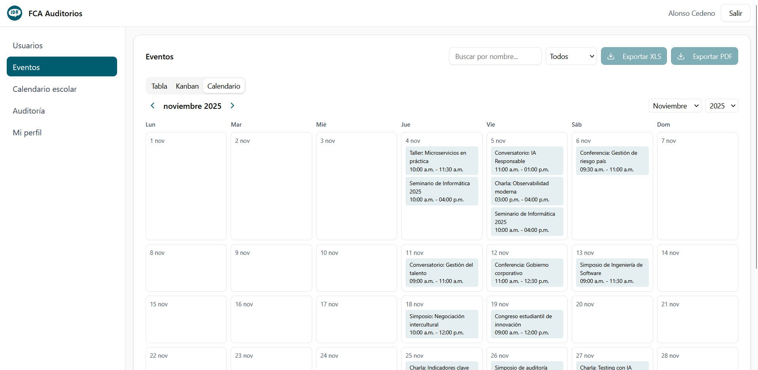Click the IDK logo icon
Viewport: 758px width, 370px height.
pos(15,13)
